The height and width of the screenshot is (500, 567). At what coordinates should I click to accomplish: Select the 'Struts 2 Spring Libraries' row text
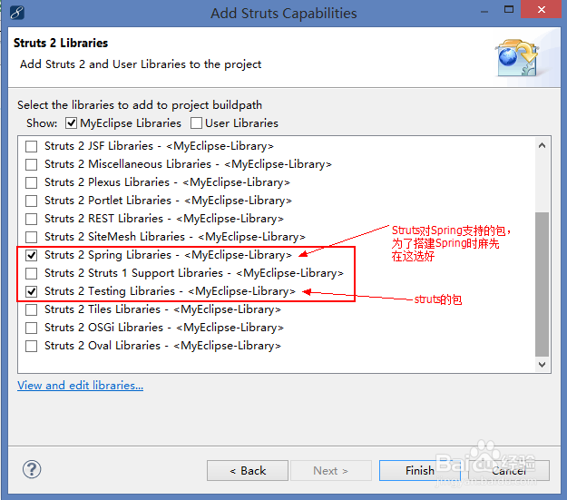tap(168, 255)
